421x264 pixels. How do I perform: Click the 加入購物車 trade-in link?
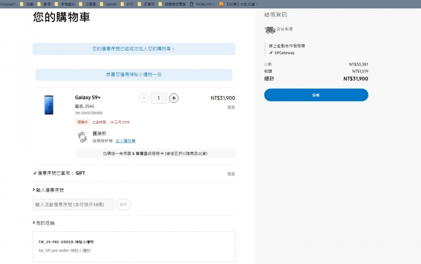point(125,141)
